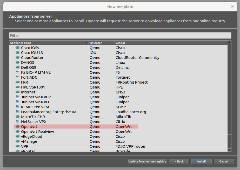This screenshot has height=170, width=240.
Task: Click the computer icon for F5 BIG-IP LTM VE
Action: tap(17, 72)
